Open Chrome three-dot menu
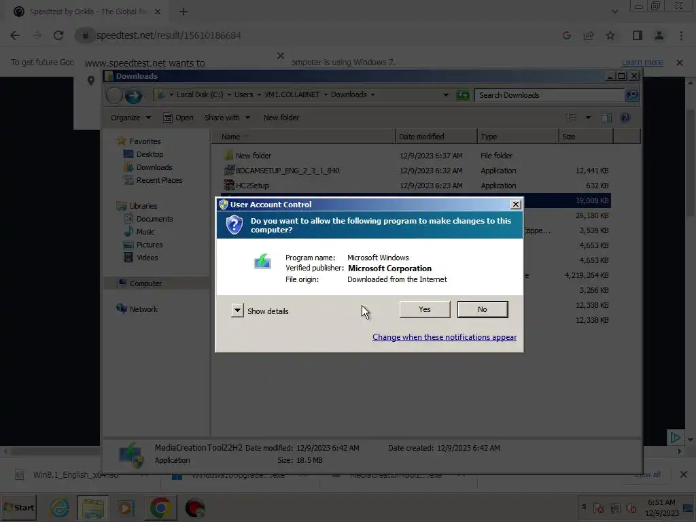The image size is (696, 522). coord(681,35)
